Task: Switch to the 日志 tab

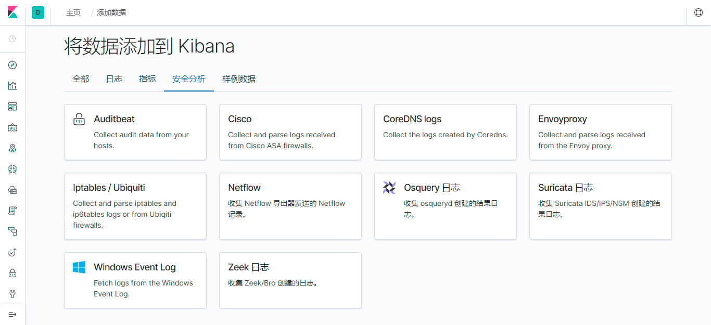Action: point(114,79)
